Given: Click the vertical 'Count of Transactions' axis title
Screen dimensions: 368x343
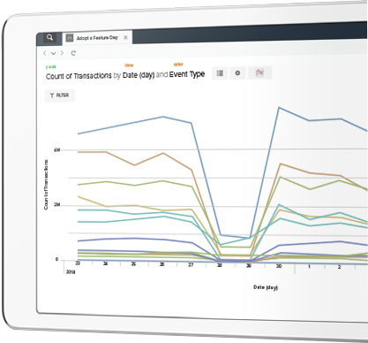Looking at the screenshot, I should [x=46, y=185].
